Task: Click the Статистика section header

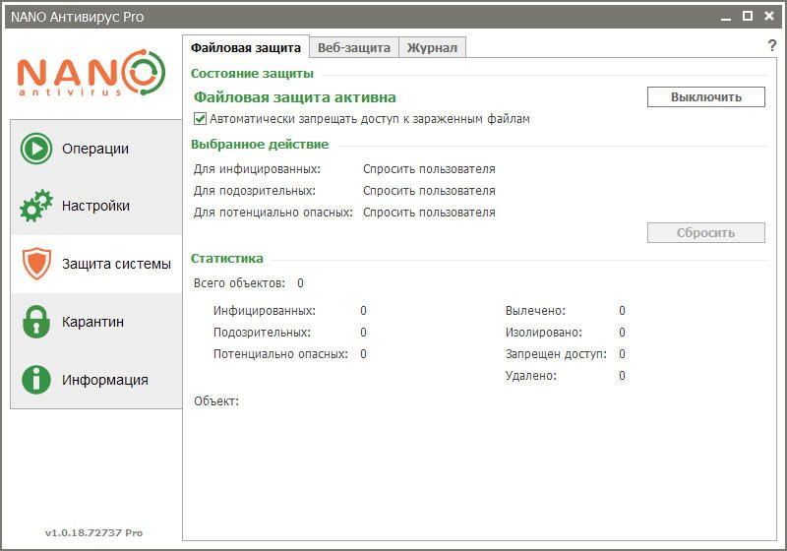Action: tap(227, 259)
